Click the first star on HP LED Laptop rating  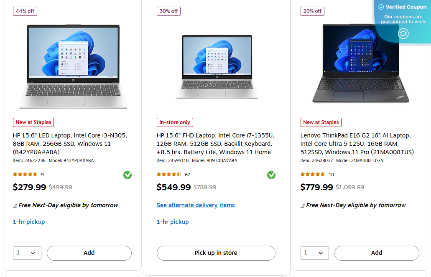14,175
